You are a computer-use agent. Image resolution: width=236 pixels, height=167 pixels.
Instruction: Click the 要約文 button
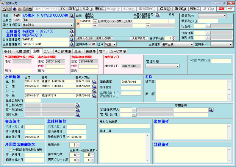coord(100,9)
